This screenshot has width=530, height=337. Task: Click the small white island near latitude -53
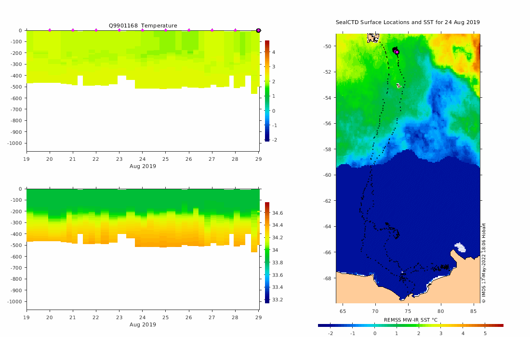pos(399,86)
